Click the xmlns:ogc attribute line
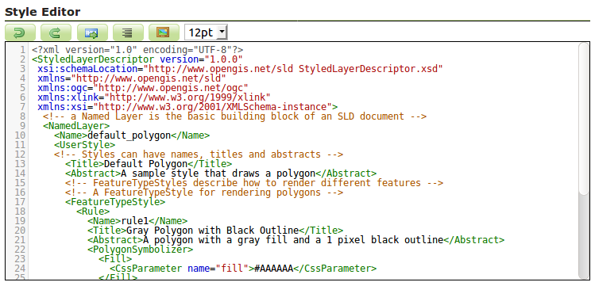595x286 pixels. pos(143,88)
